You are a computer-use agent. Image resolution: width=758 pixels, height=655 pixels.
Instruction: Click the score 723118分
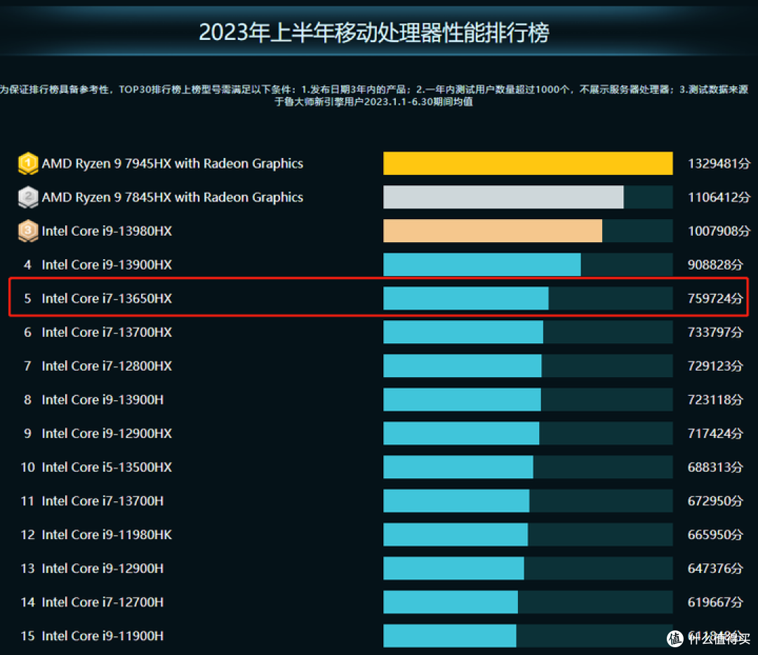715,399
